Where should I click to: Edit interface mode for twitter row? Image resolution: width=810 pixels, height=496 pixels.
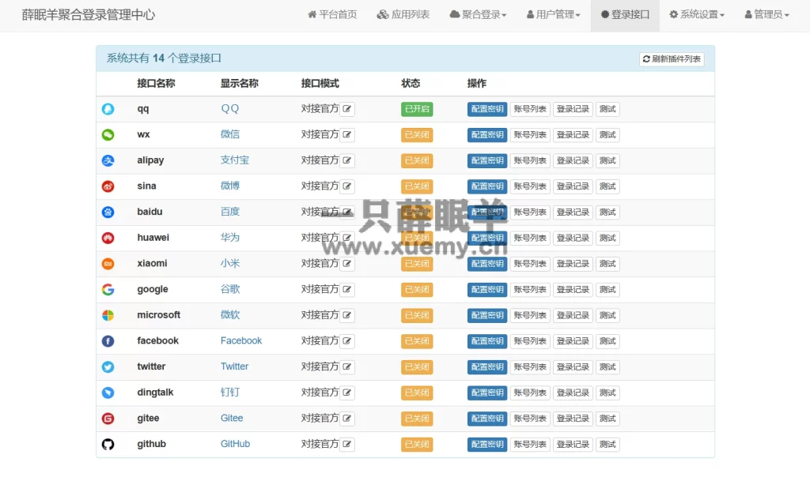347,366
